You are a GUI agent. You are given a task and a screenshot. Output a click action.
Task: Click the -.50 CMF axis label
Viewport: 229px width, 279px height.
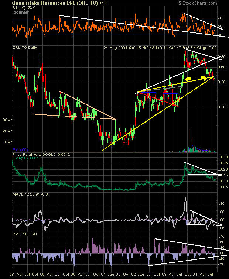click(221, 264)
